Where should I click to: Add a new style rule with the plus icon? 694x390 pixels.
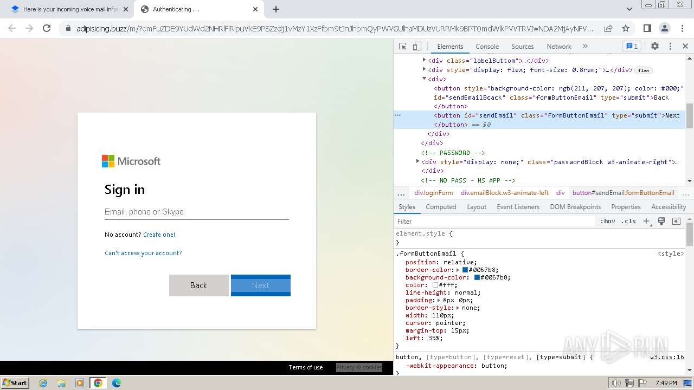(646, 221)
